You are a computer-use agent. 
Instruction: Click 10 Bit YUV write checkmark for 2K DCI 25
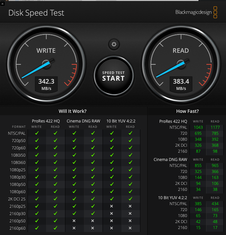[x=112, y=199]
